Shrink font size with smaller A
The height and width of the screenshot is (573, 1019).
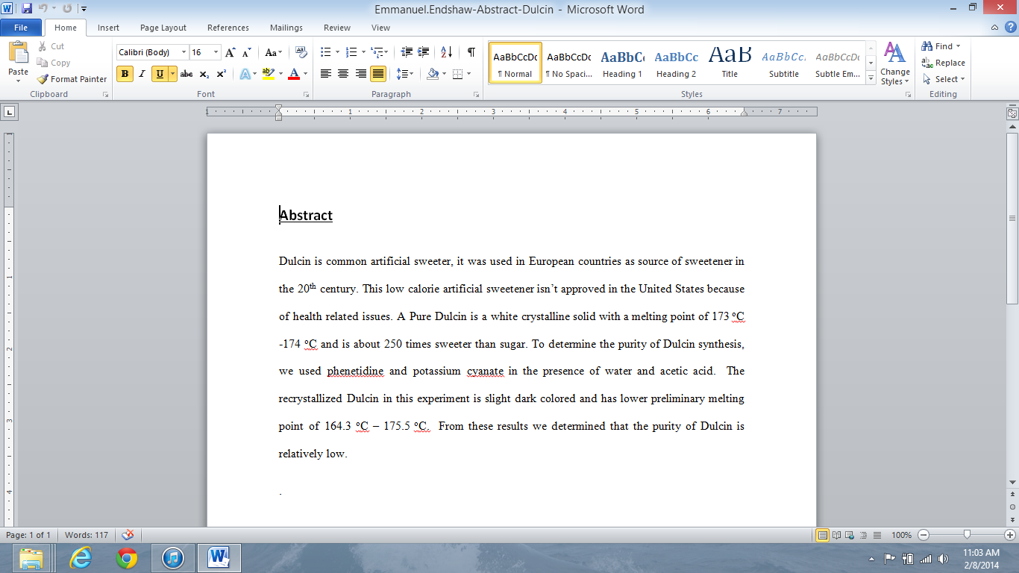tap(246, 52)
